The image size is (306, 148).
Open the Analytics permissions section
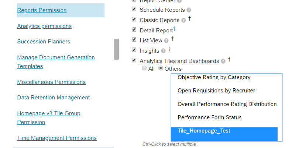(x=44, y=26)
